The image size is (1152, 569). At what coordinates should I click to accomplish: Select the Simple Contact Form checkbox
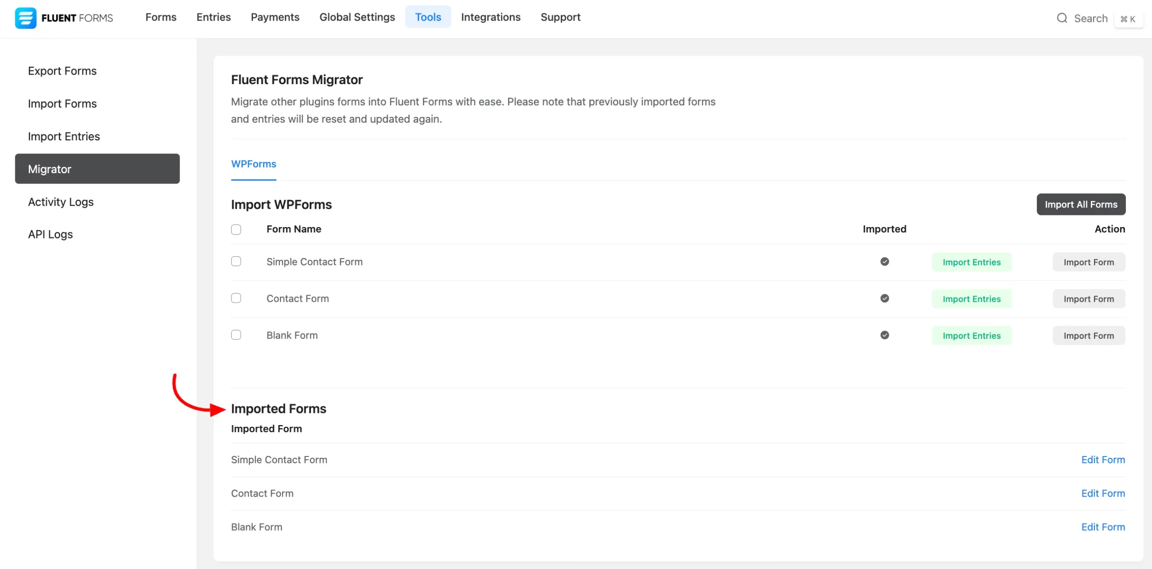click(236, 261)
